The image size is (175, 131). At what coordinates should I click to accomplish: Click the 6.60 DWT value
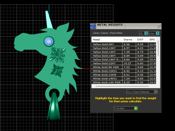[x=140, y=63]
